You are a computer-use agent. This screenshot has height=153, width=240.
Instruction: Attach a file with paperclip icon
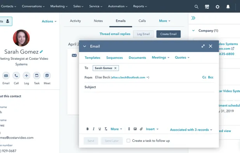point(141,129)
